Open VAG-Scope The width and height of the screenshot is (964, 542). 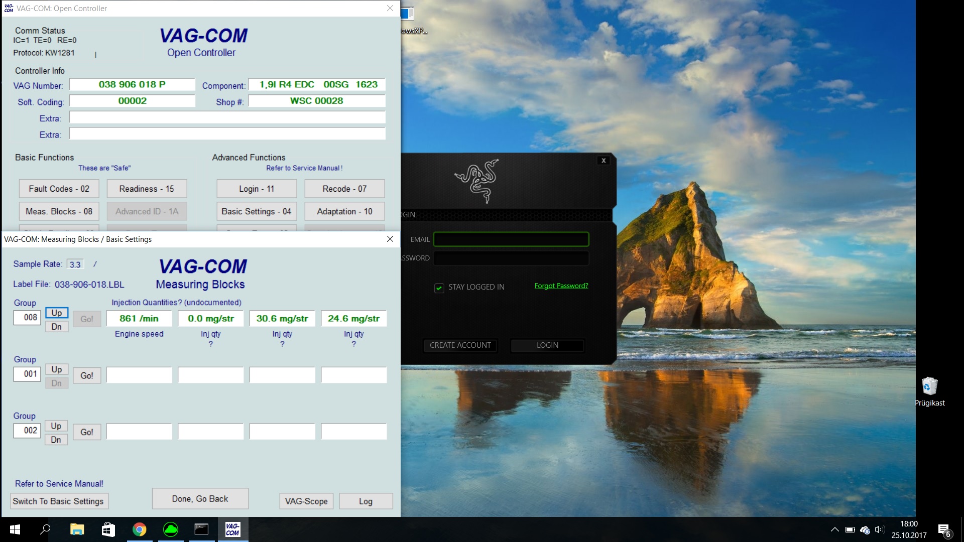click(306, 501)
